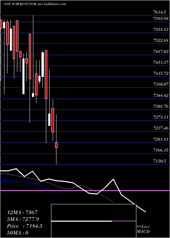Select the Price : 7184.5 readout
170x238 pixels.
point(25,226)
